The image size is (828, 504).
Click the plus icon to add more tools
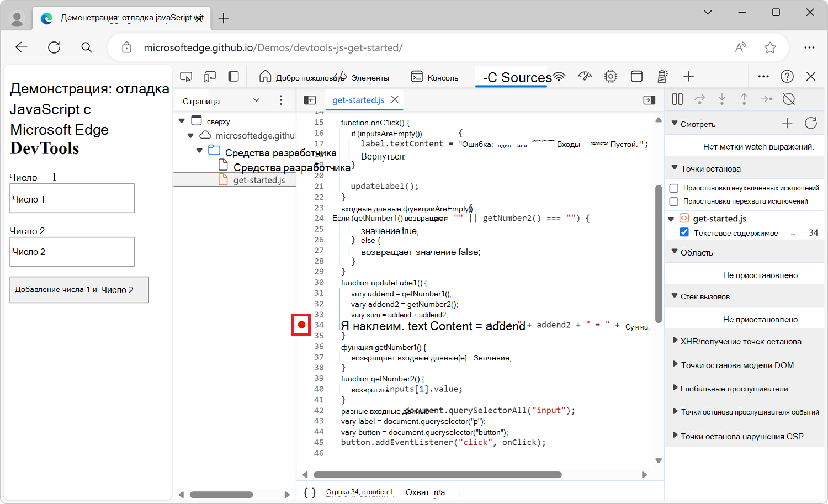pos(688,77)
